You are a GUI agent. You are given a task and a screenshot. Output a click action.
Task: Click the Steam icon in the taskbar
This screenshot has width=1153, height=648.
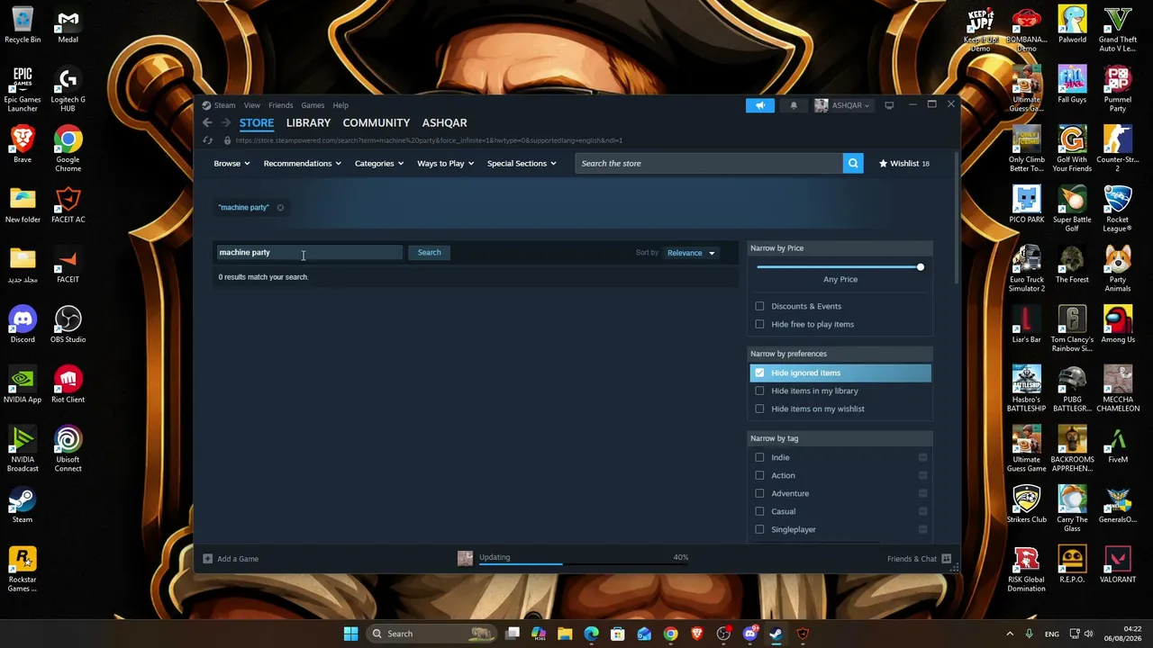(776, 634)
